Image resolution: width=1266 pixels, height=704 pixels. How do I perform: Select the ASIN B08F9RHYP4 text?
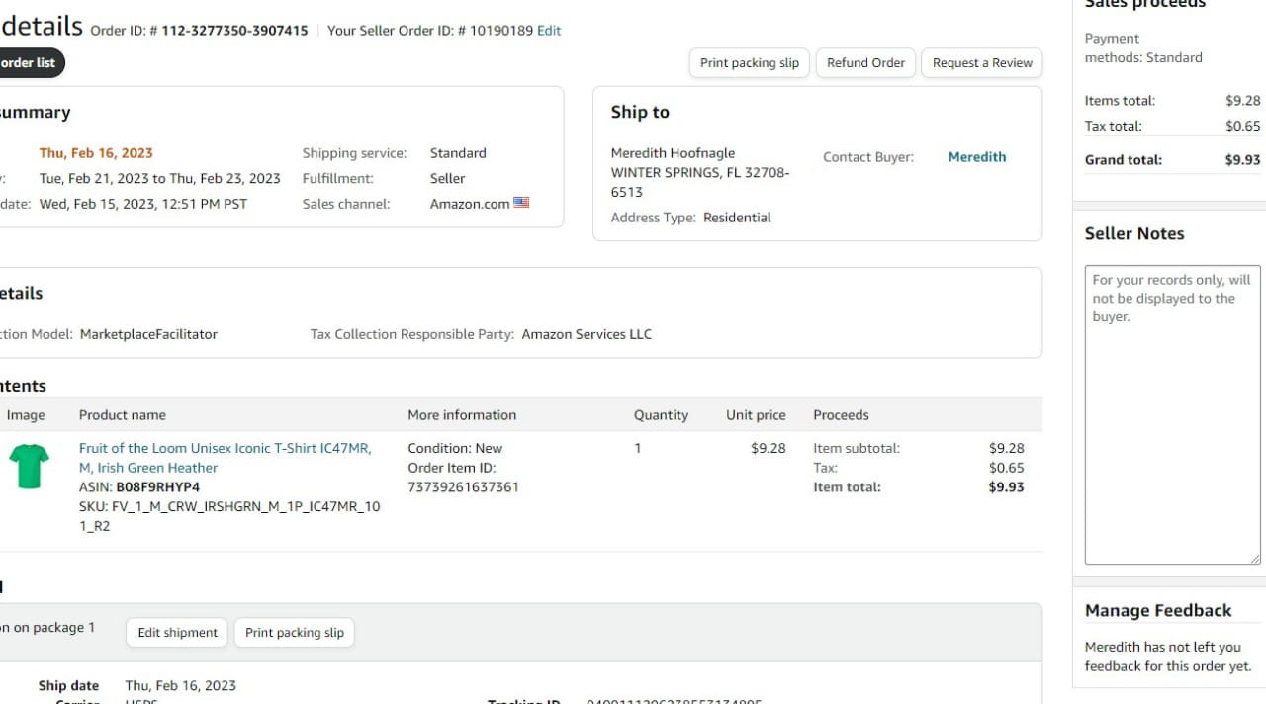158,487
